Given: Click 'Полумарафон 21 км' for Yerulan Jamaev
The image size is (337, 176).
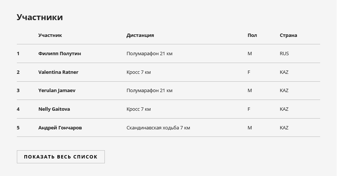Looking at the screenshot, I should [x=149, y=91].
